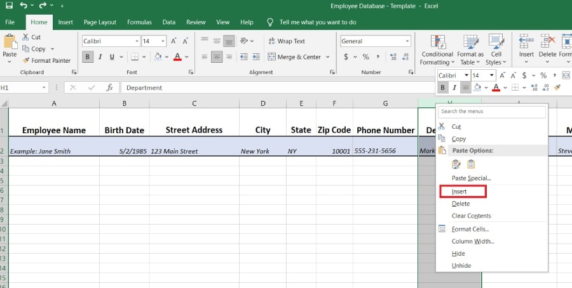Click the Search the menus field

[492, 112]
